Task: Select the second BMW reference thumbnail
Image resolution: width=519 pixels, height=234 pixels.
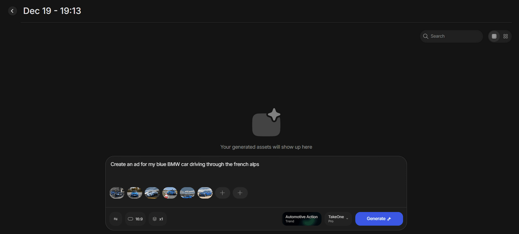Action: click(x=135, y=193)
